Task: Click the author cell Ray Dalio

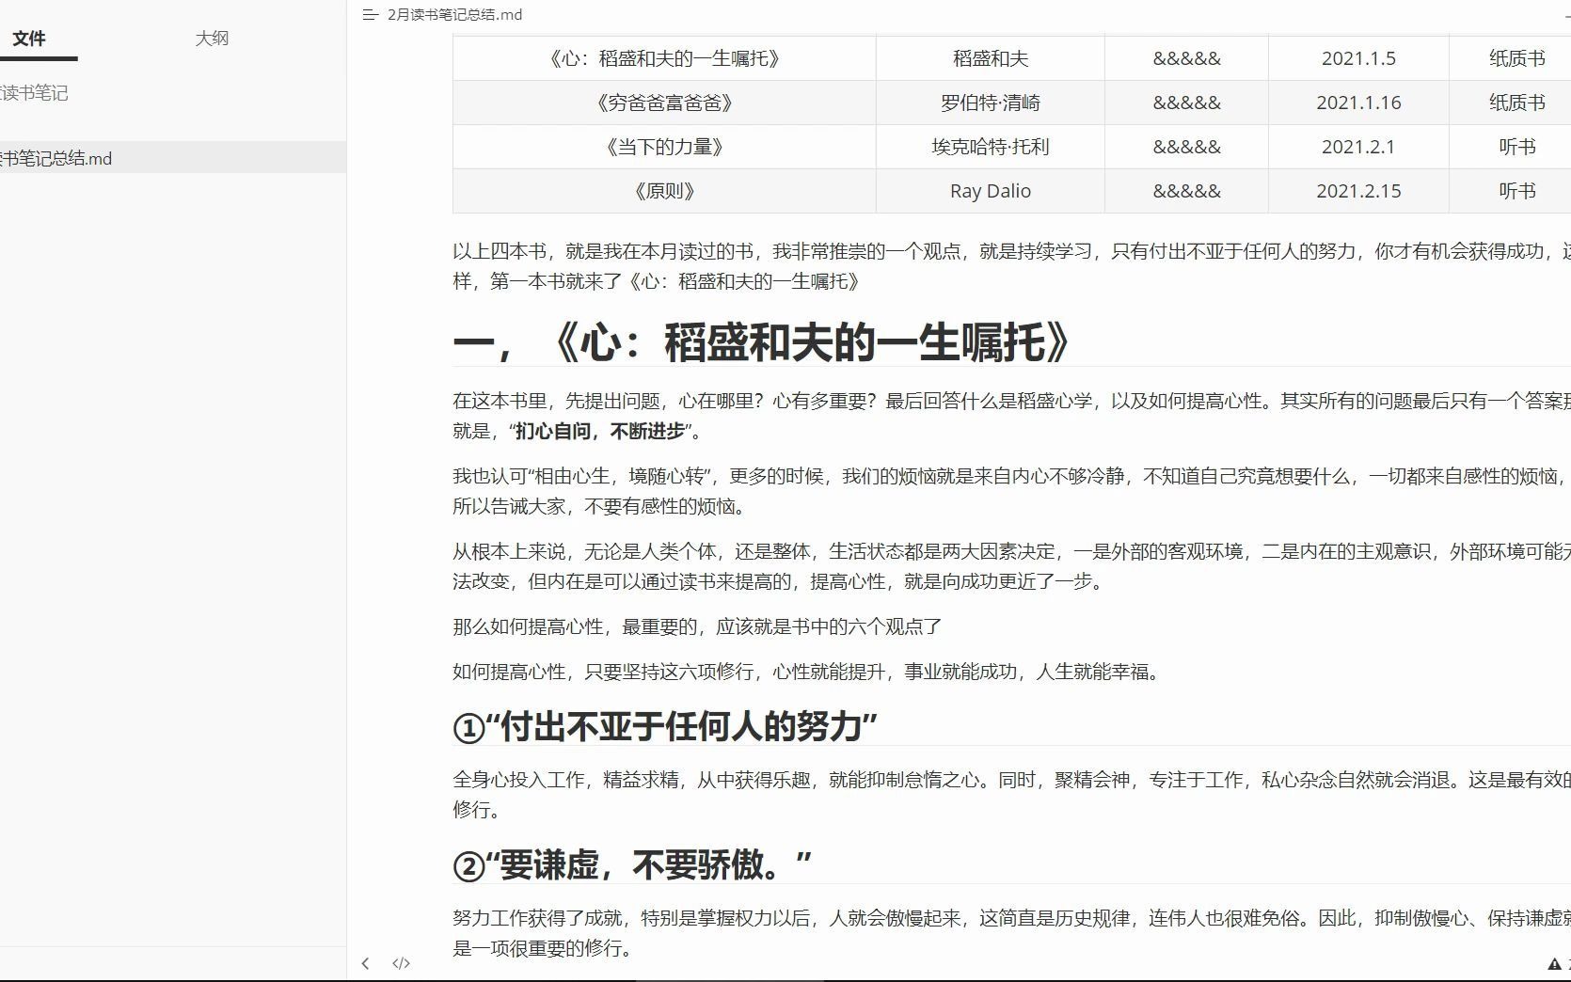Action: (991, 191)
